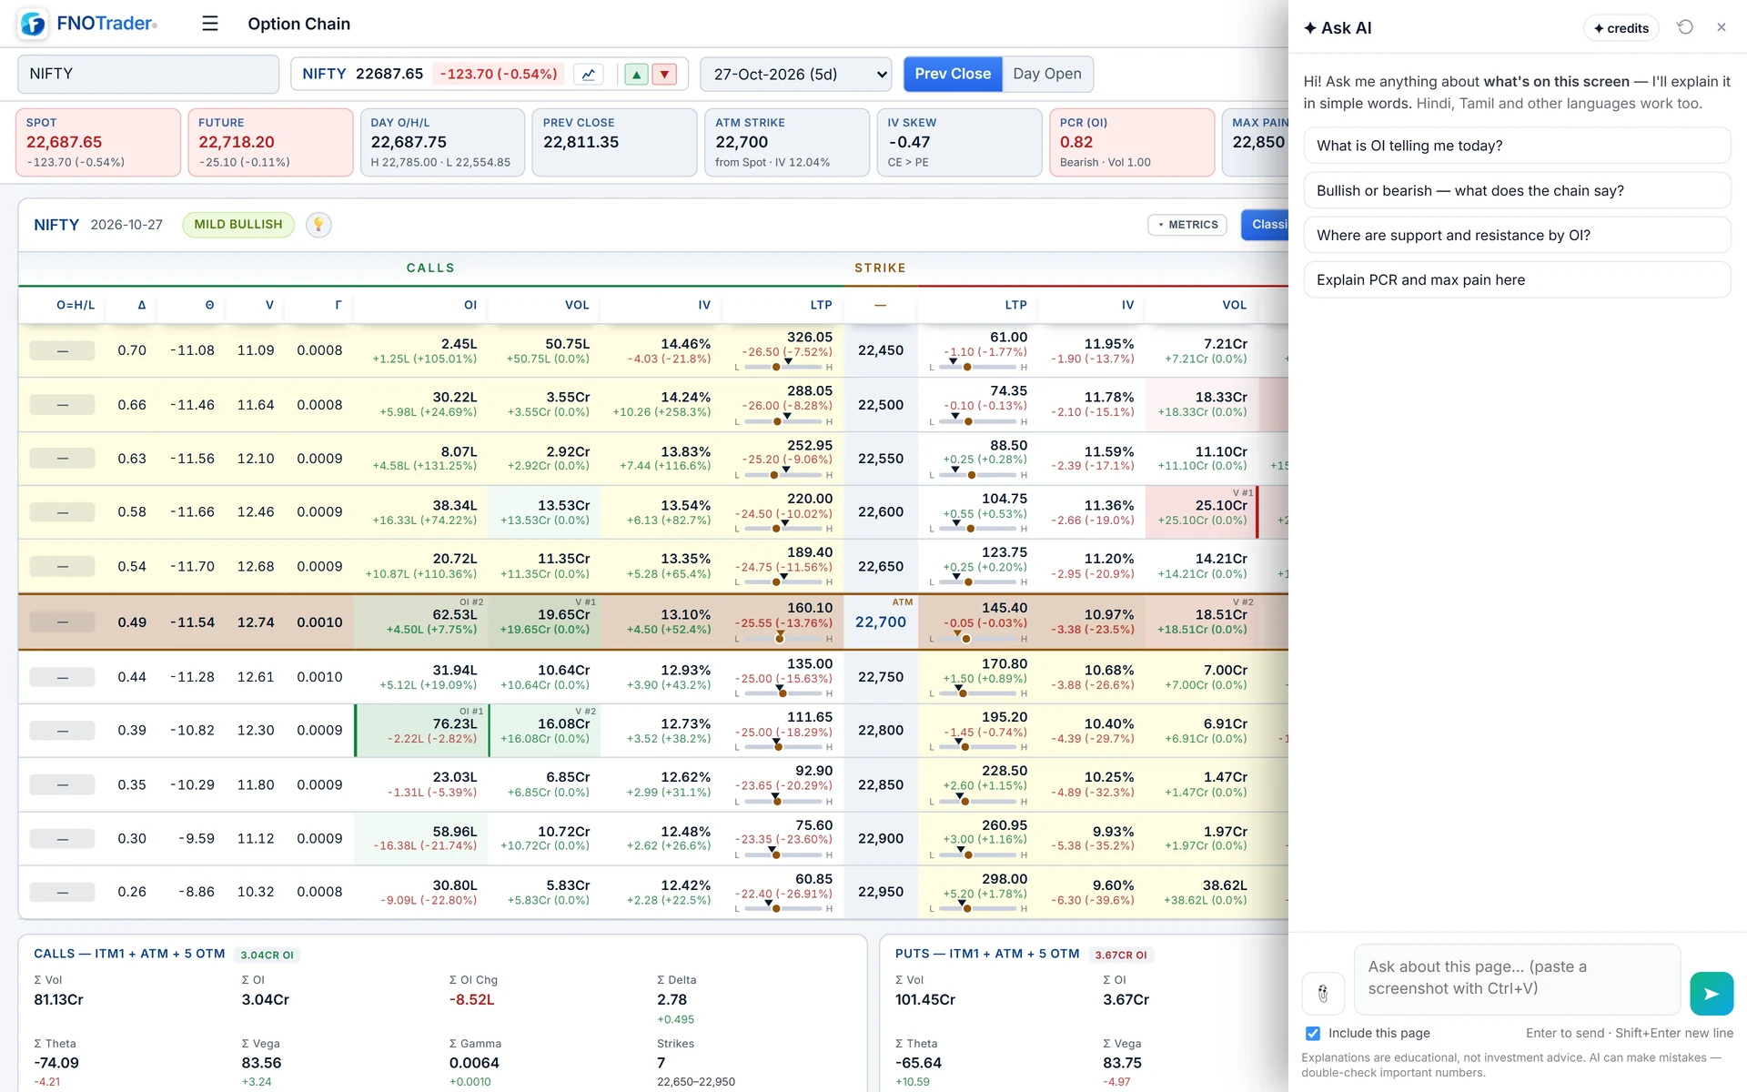The width and height of the screenshot is (1747, 1092).
Task: Click the dash button in 22,450 row
Action: (x=62, y=350)
